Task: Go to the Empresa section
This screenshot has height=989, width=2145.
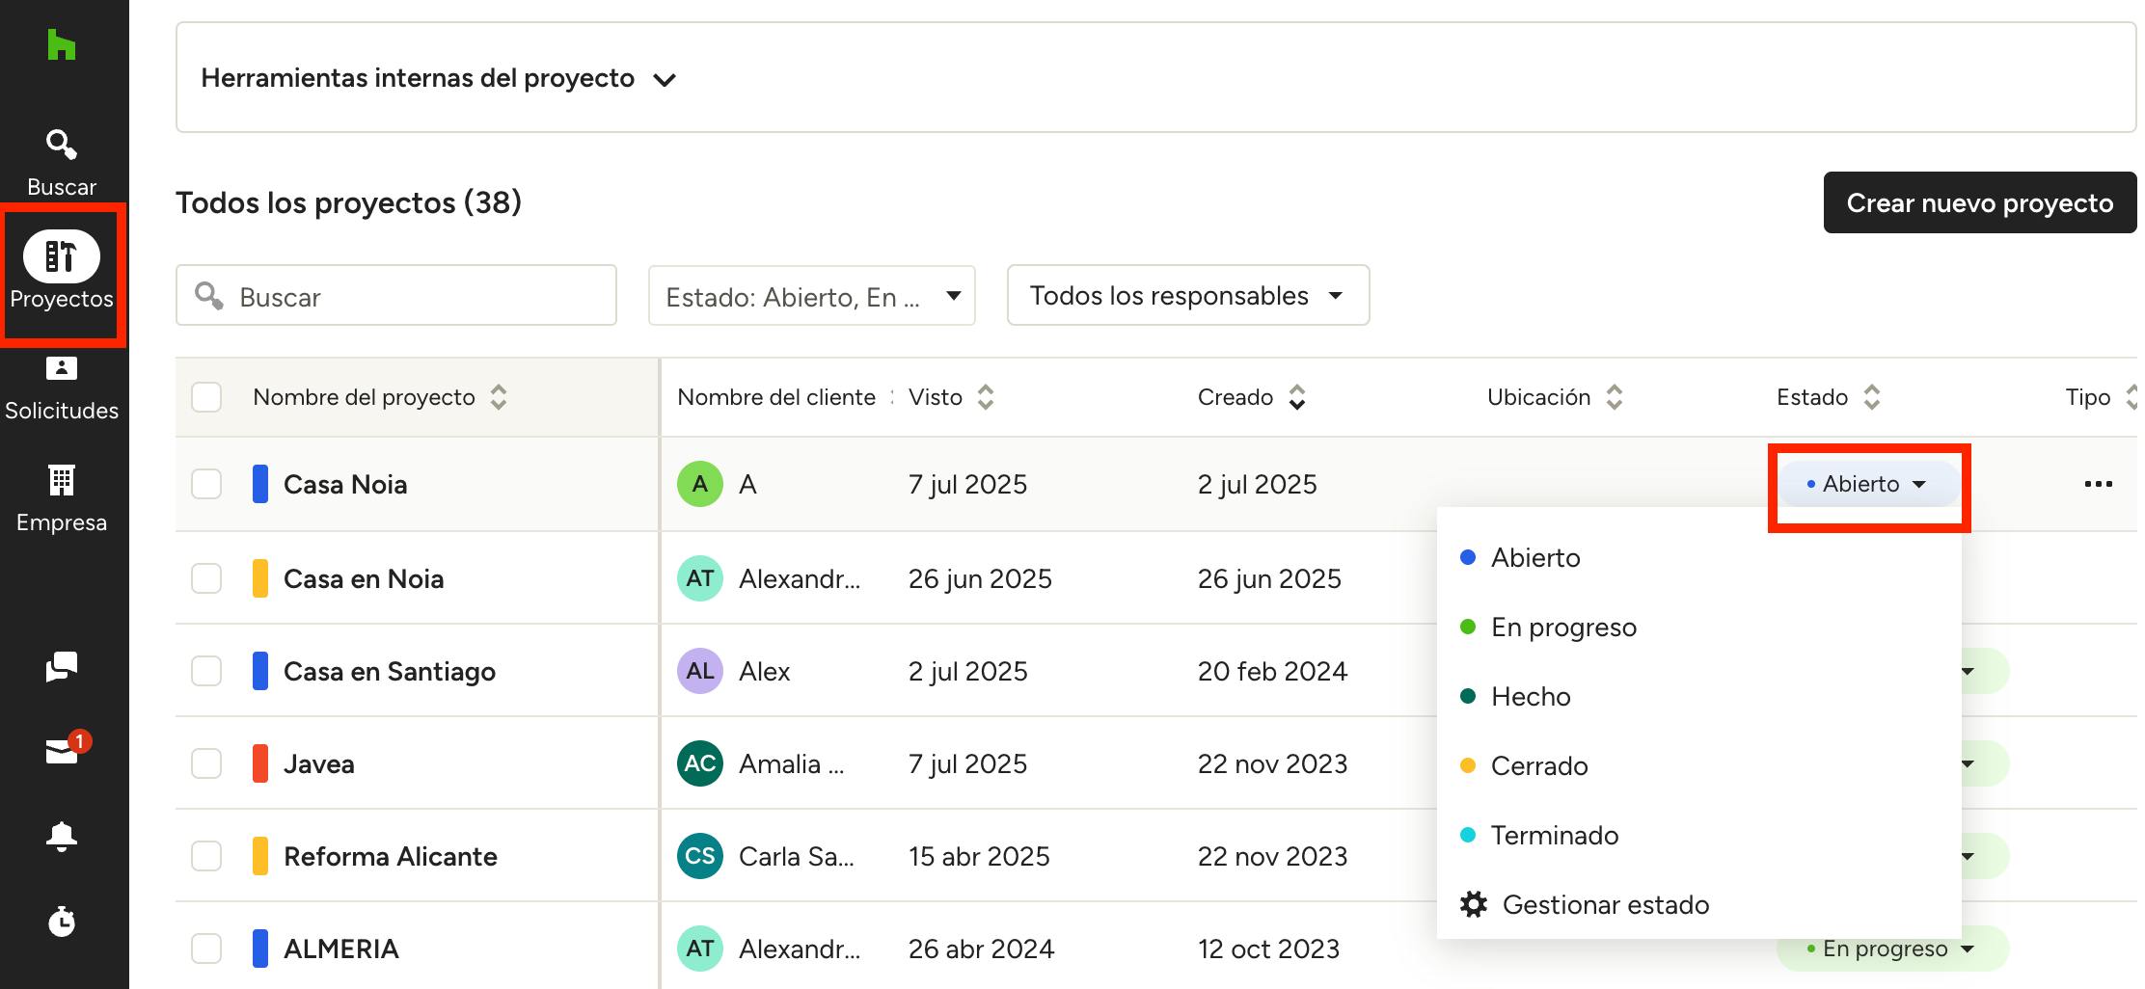Action: 62,498
